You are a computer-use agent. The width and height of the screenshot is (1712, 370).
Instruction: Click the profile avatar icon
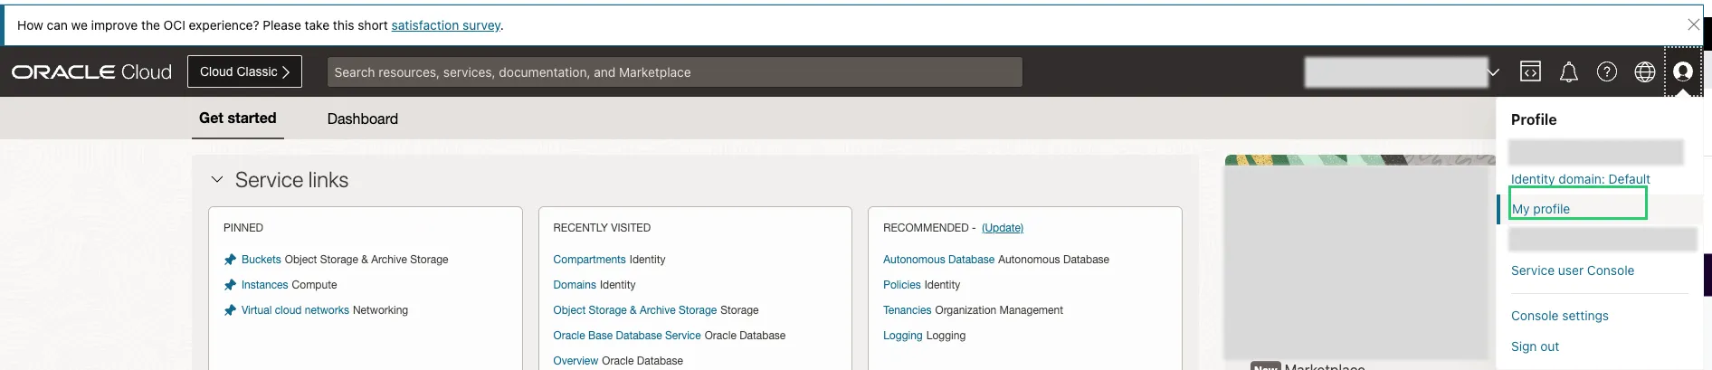[x=1683, y=71]
